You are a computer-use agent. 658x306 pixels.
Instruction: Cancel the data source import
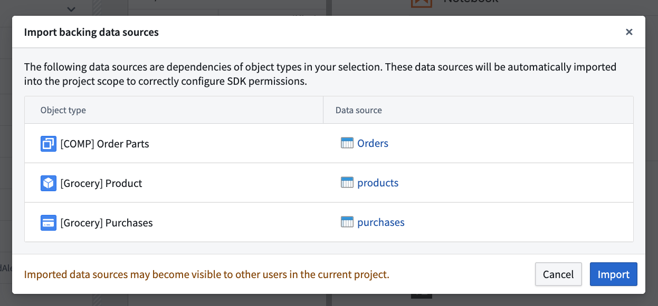pos(558,274)
